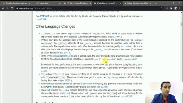Close The Web Developer Bootcamp tab
This screenshot has height=103, width=183.
pyautogui.click(x=30, y=3)
